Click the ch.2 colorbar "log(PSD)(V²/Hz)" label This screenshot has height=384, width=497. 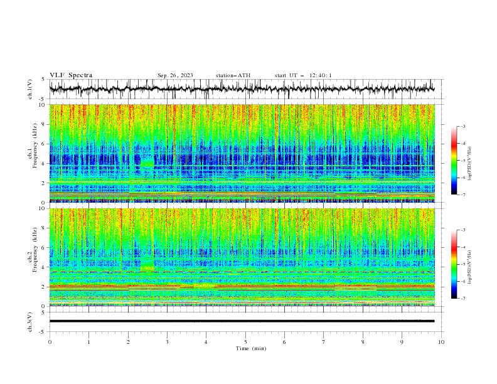(x=469, y=267)
